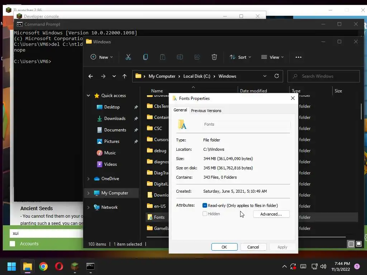The width and height of the screenshot is (367, 275).
Task: Switch to details view icon in status bar
Action: click(351, 244)
